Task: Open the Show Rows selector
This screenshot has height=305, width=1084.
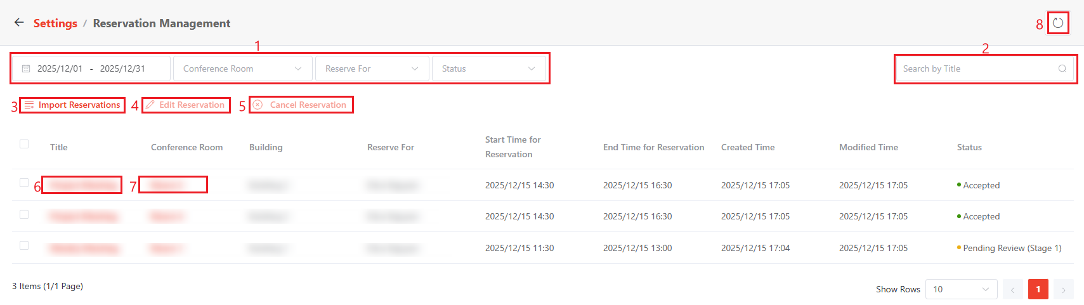Action: [961, 289]
